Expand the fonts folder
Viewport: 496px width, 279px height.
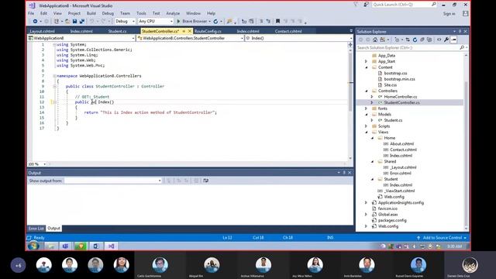coord(367,108)
